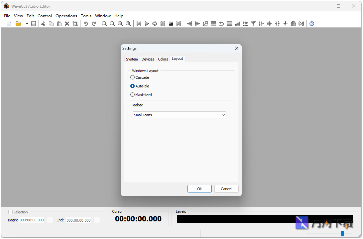Expand the recent files arrow beside Open

(27, 24)
